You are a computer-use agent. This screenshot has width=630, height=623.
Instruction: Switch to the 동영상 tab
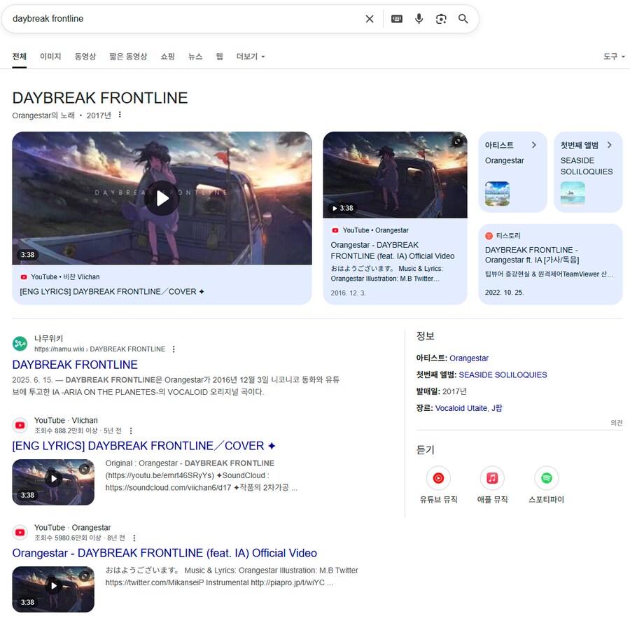[x=85, y=57]
